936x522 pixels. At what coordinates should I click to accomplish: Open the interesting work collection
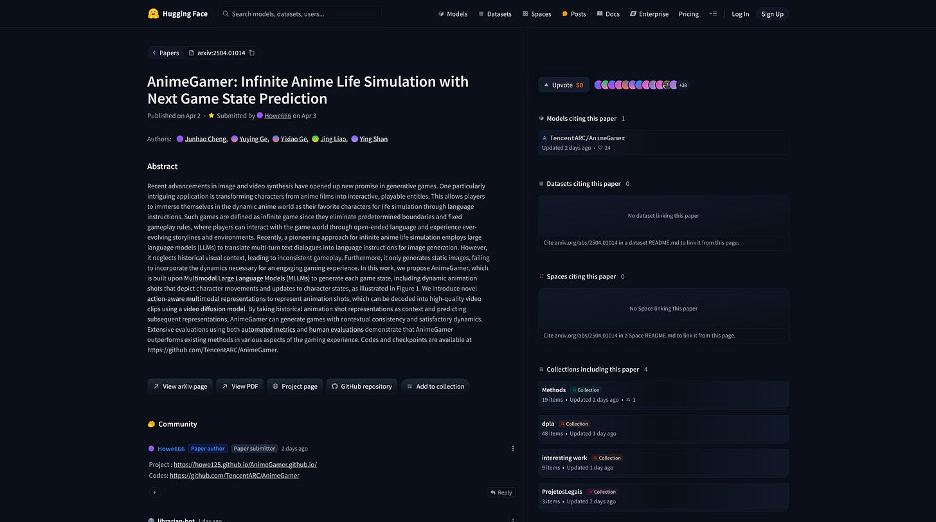tap(663, 463)
